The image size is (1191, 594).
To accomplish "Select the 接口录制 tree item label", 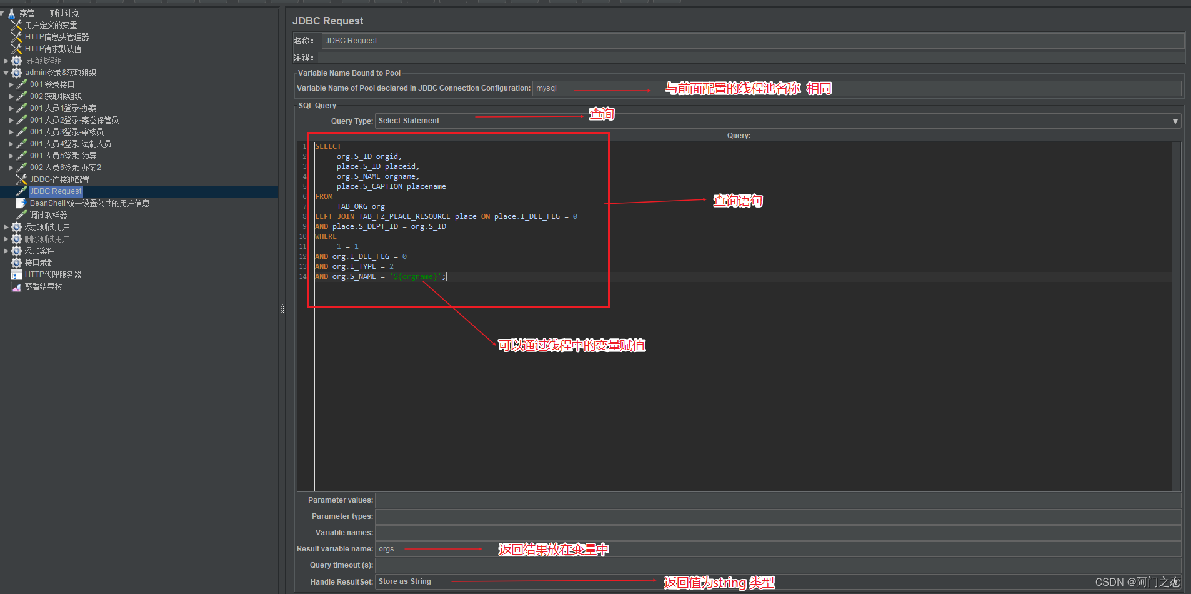I will click(39, 263).
